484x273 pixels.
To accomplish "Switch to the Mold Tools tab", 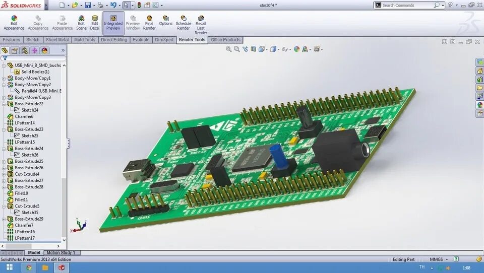I will point(85,39).
